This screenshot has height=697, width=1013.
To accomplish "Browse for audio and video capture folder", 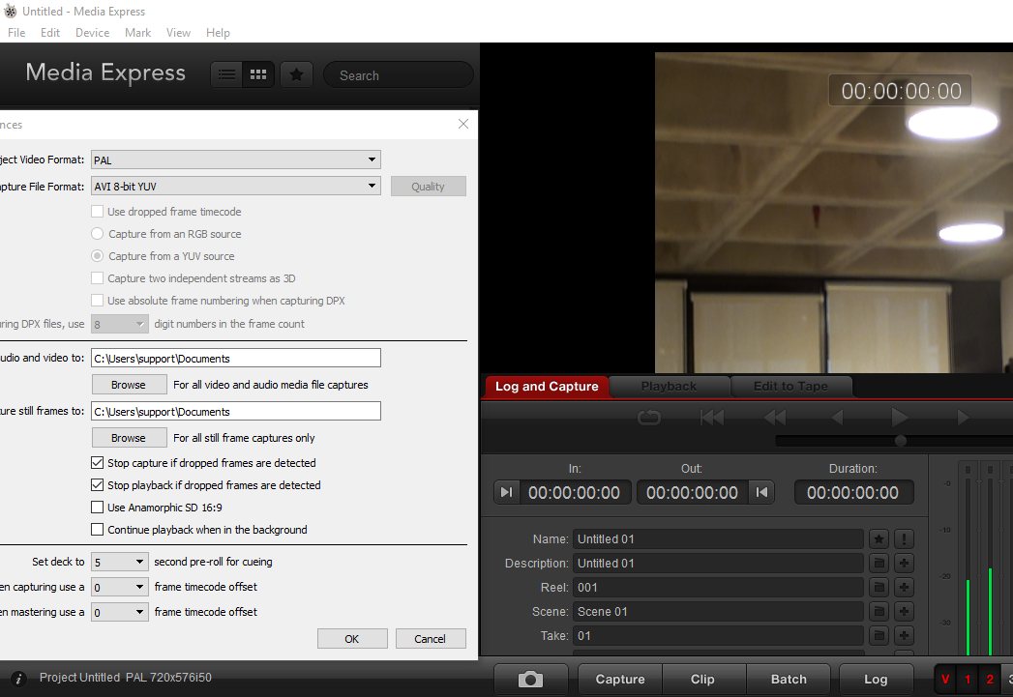I will point(130,385).
